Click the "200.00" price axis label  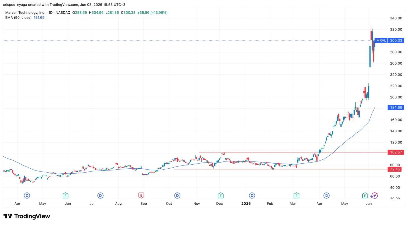pos(396,97)
